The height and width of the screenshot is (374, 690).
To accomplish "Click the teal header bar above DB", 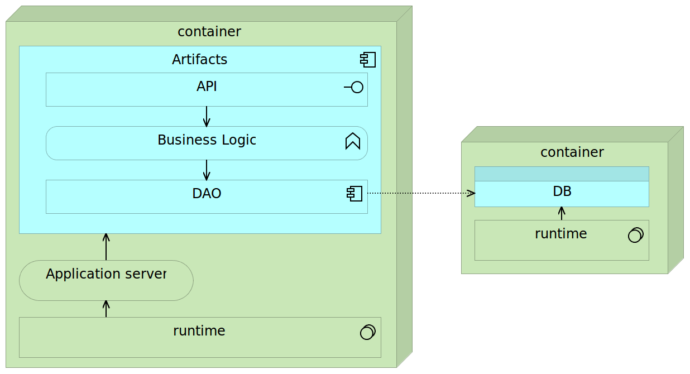I will tap(562, 172).
